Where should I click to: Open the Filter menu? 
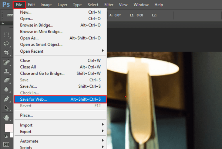coord(109,5)
